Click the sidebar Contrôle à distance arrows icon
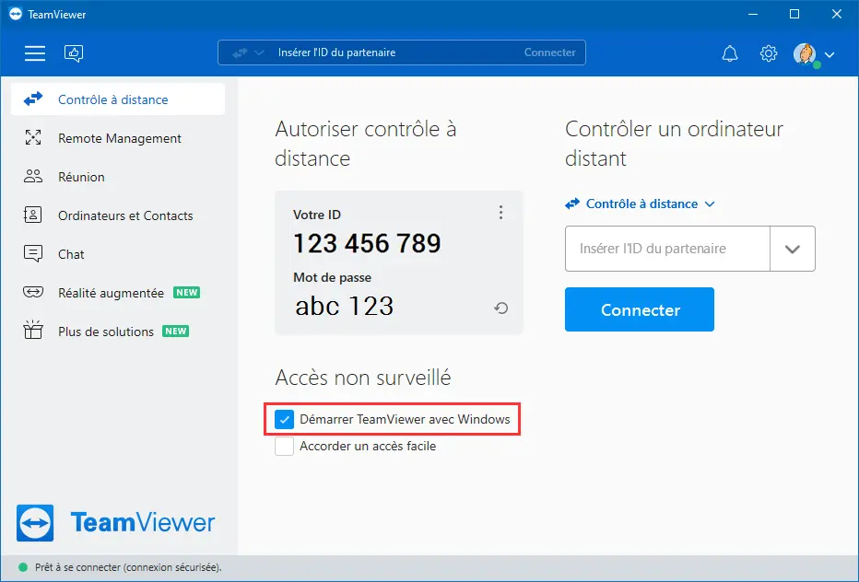 click(x=33, y=99)
